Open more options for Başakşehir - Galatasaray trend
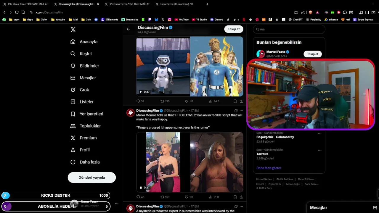 pos(320,134)
